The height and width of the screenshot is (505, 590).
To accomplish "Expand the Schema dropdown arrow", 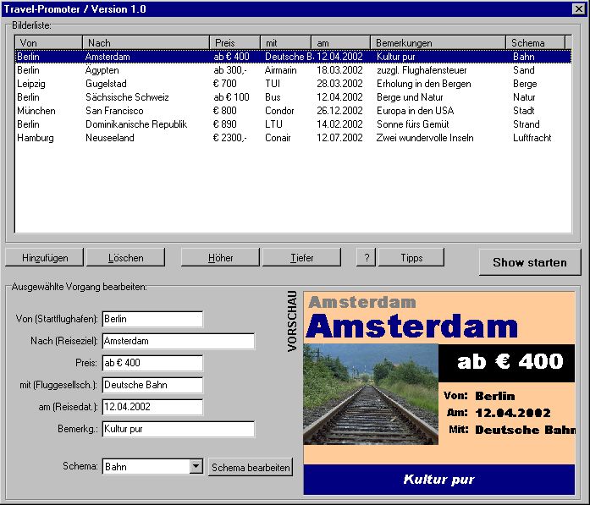I will click(196, 466).
